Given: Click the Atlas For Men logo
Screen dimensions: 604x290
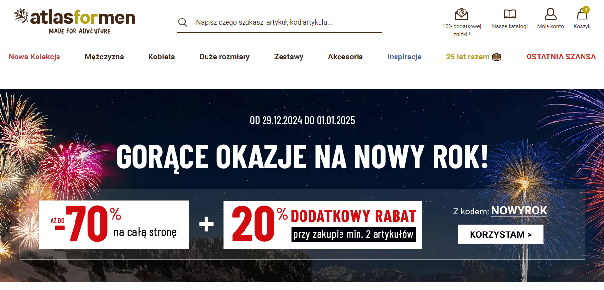Looking at the screenshot, I should (75, 21).
